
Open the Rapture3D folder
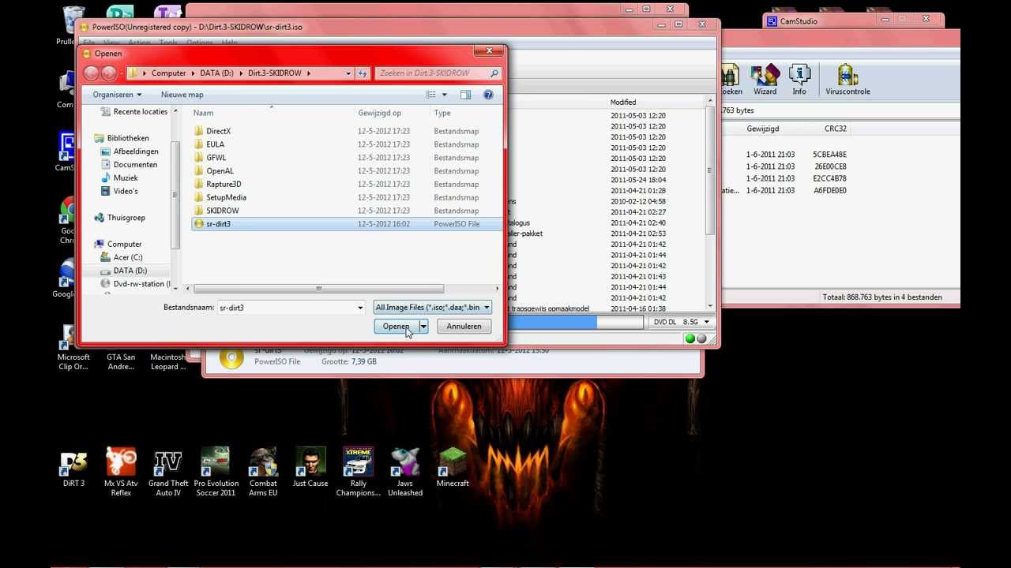[x=224, y=185]
